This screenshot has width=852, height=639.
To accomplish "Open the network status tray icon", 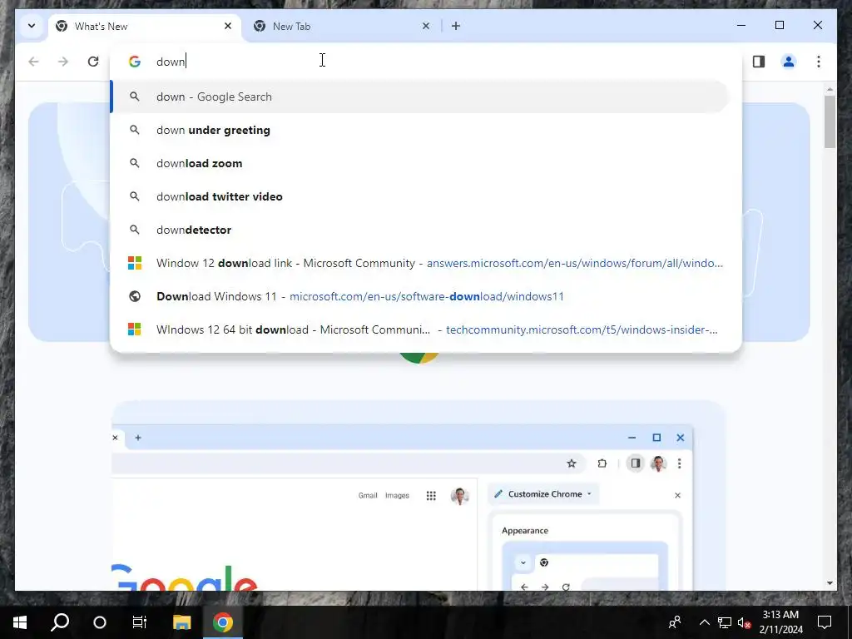I will click(725, 622).
